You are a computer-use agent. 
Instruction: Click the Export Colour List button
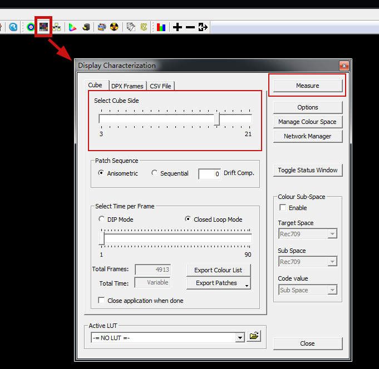(x=218, y=270)
